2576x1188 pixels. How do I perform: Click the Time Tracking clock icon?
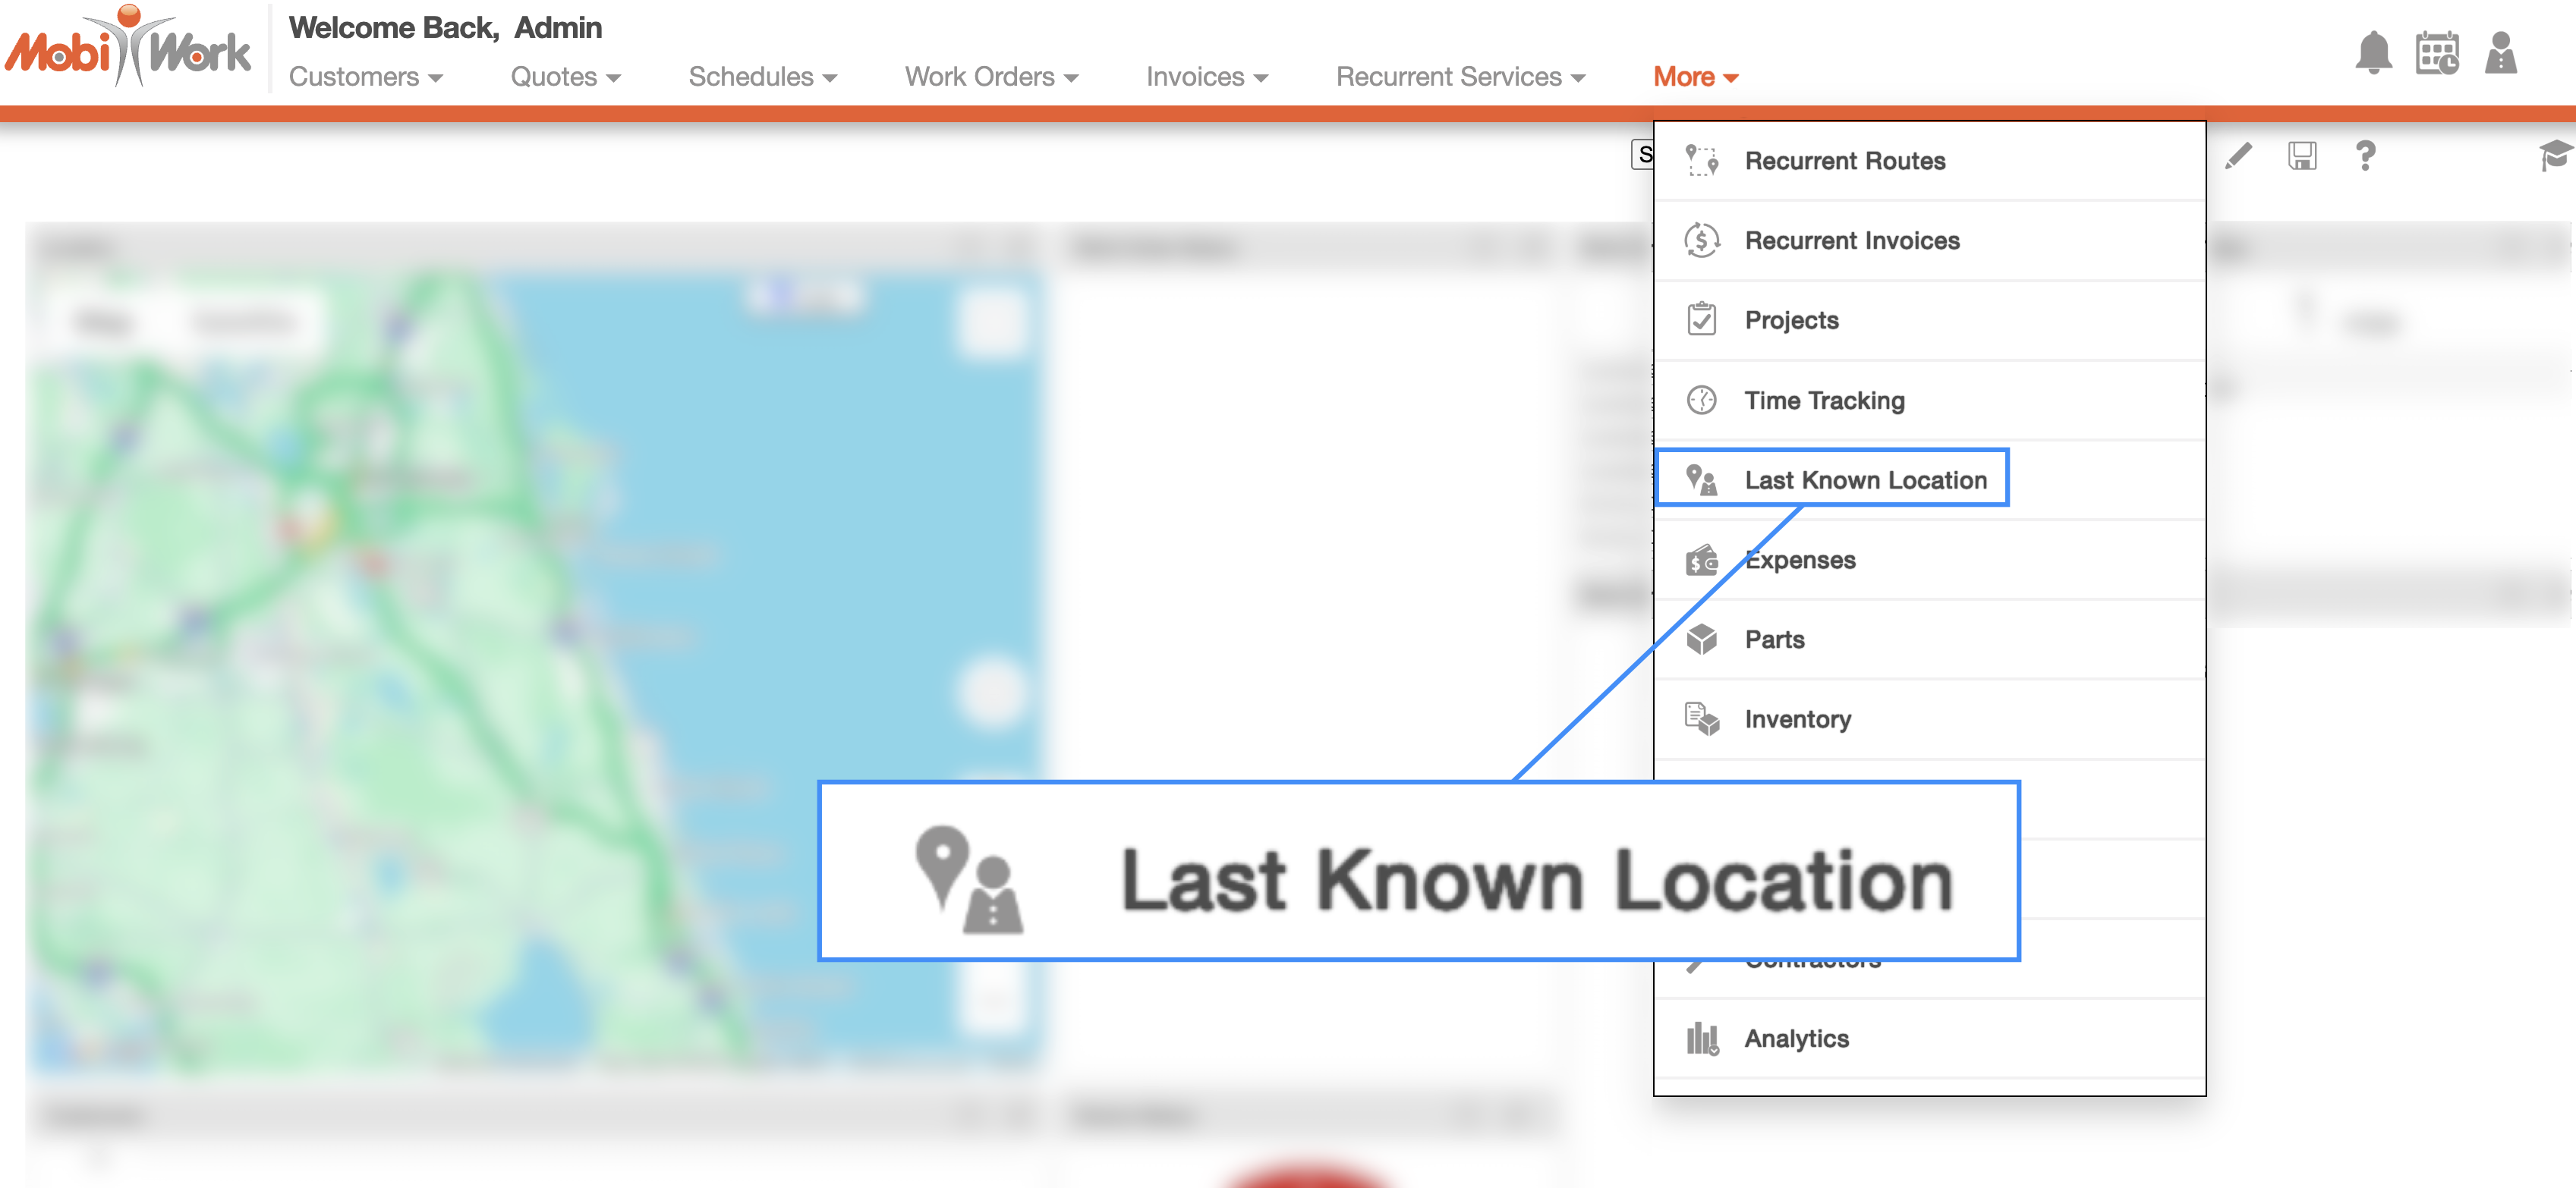coord(1701,400)
